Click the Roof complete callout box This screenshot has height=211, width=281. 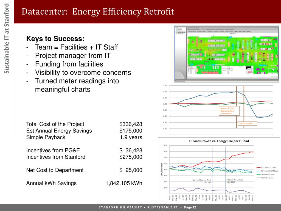tap(248, 123)
